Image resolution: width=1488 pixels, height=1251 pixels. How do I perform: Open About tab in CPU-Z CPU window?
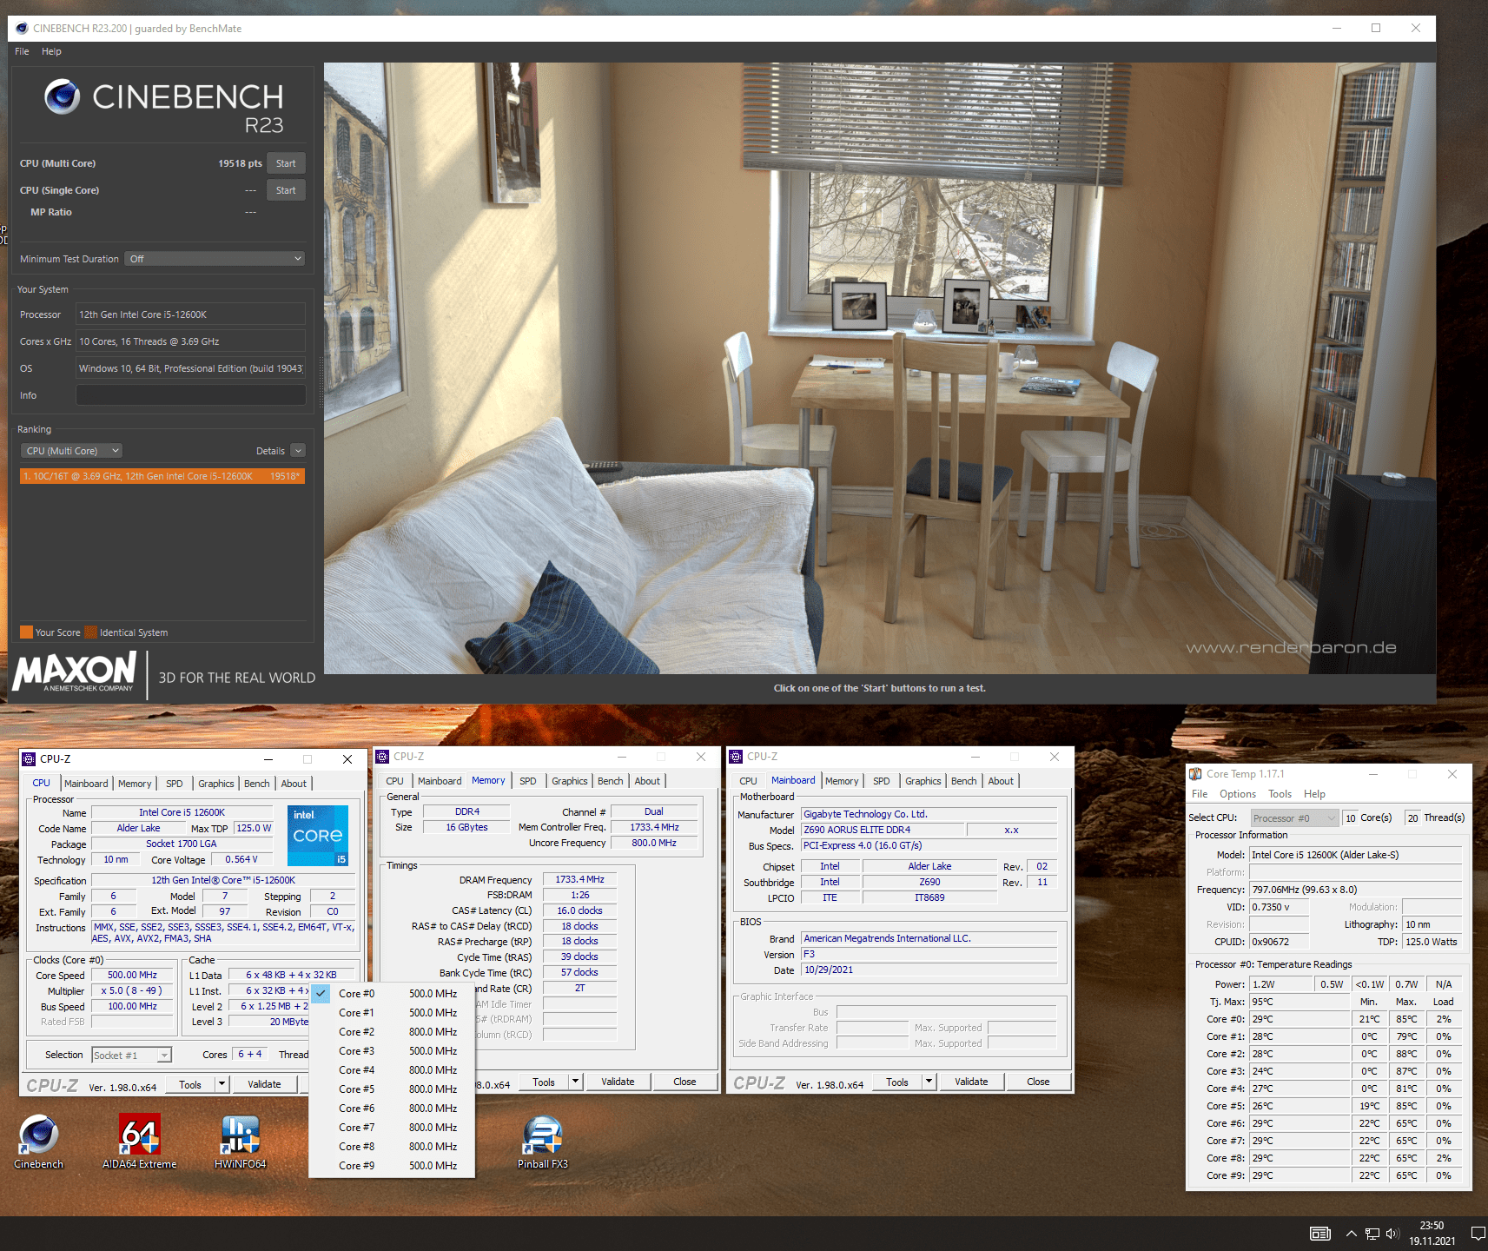click(294, 784)
